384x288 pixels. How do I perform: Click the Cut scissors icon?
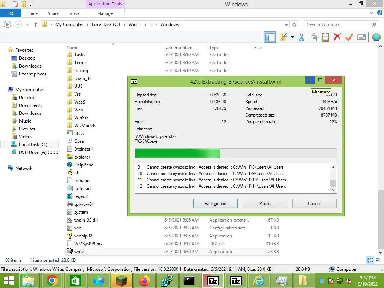click(x=302, y=37)
